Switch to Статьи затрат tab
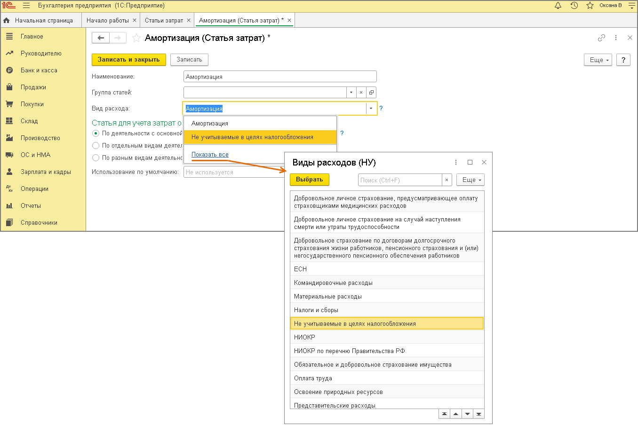The width and height of the screenshot is (638, 425). pos(164,20)
